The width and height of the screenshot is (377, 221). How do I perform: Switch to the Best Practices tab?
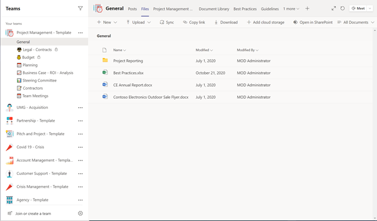(245, 9)
